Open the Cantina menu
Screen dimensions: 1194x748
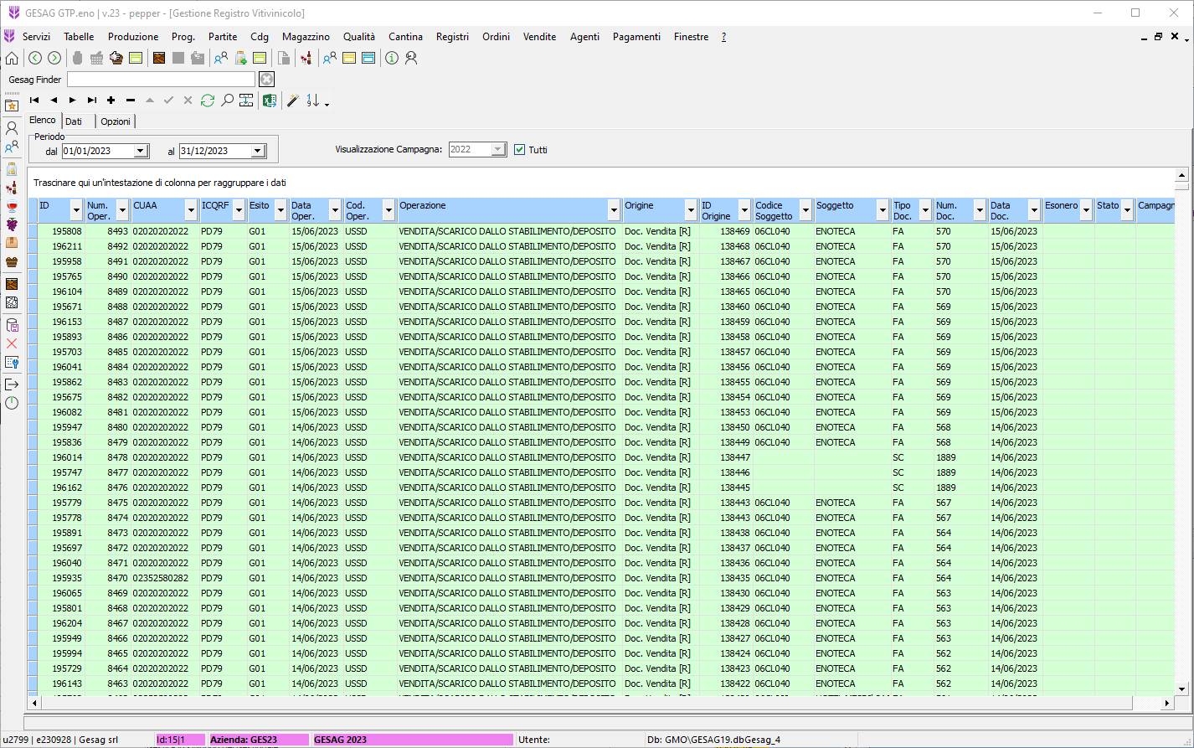click(x=405, y=37)
